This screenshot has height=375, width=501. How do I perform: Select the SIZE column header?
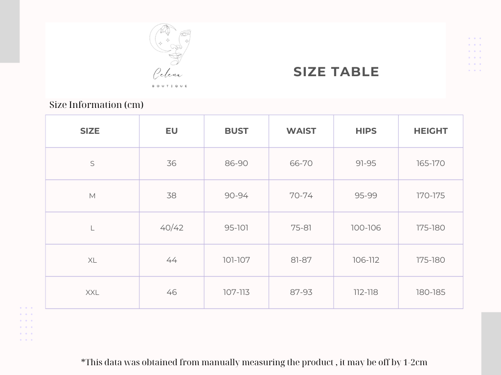click(90, 131)
